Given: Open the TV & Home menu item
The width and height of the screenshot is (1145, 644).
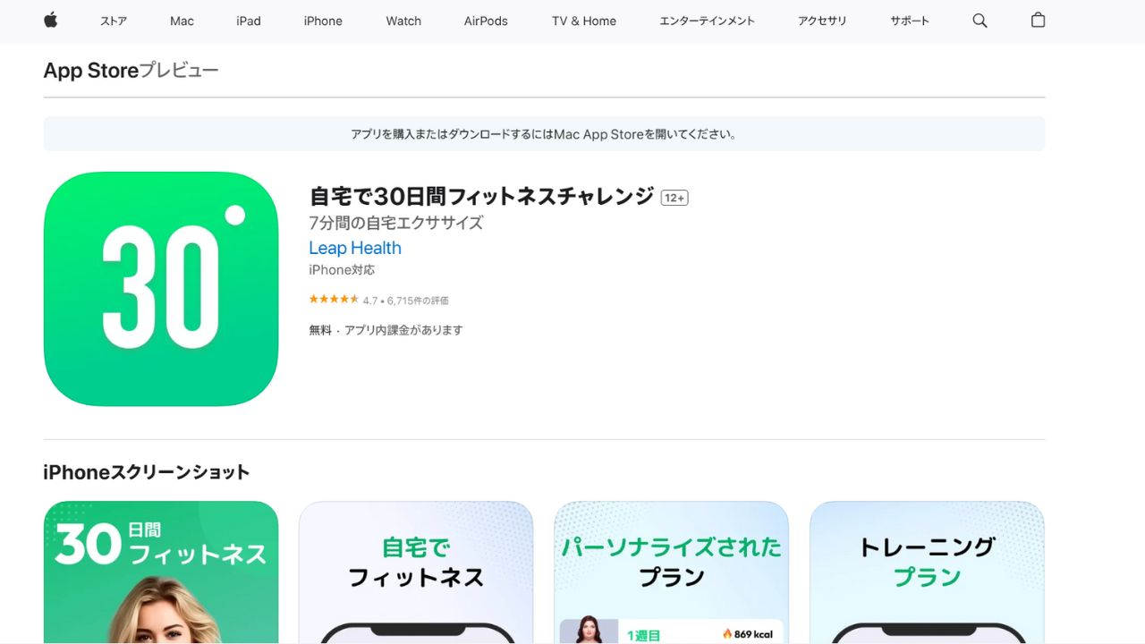Looking at the screenshot, I should [x=584, y=21].
